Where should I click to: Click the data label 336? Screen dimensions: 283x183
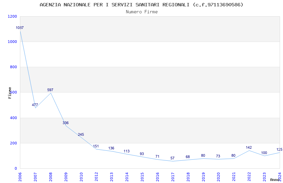pyautogui.click(x=66, y=123)
